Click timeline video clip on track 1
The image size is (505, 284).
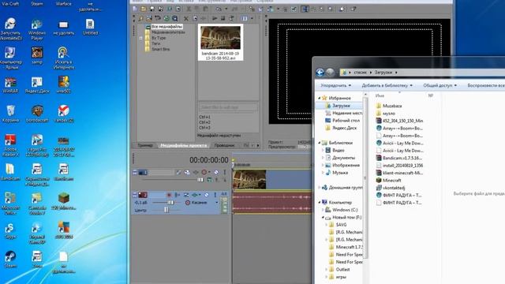tap(271, 180)
